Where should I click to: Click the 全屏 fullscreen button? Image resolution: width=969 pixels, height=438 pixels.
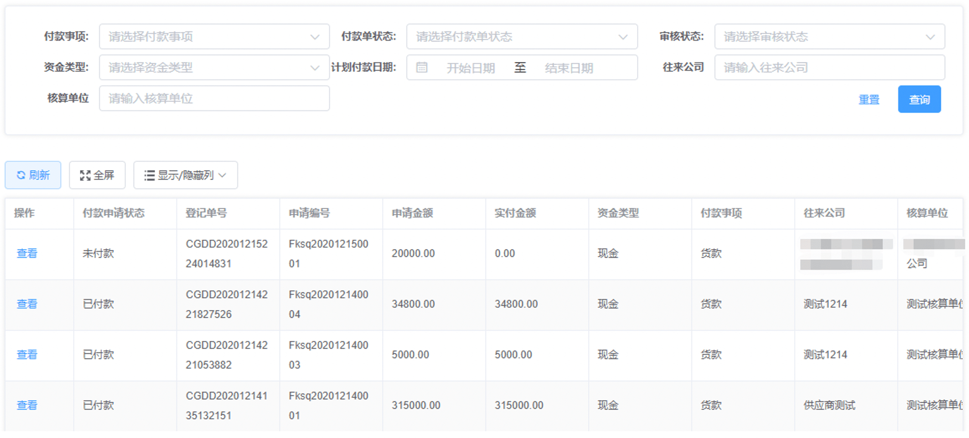(97, 175)
